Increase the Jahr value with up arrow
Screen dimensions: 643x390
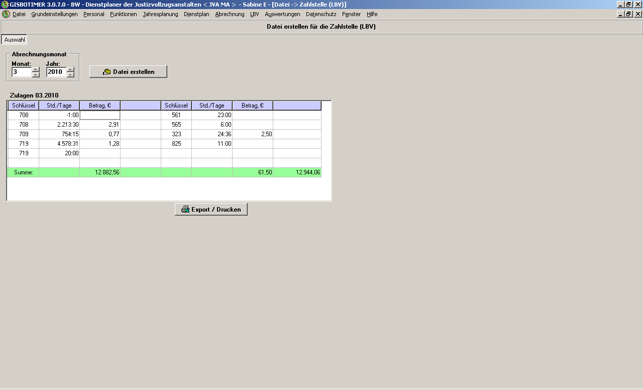point(70,69)
